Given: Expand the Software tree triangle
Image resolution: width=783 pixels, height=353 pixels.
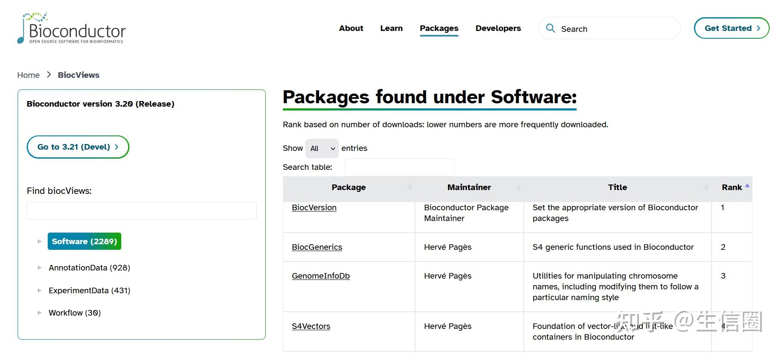Looking at the screenshot, I should coord(40,242).
